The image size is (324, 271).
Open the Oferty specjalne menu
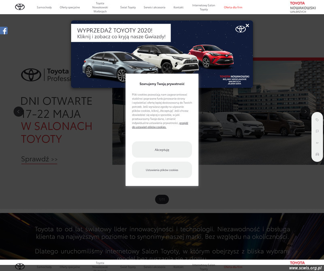[x=70, y=7]
